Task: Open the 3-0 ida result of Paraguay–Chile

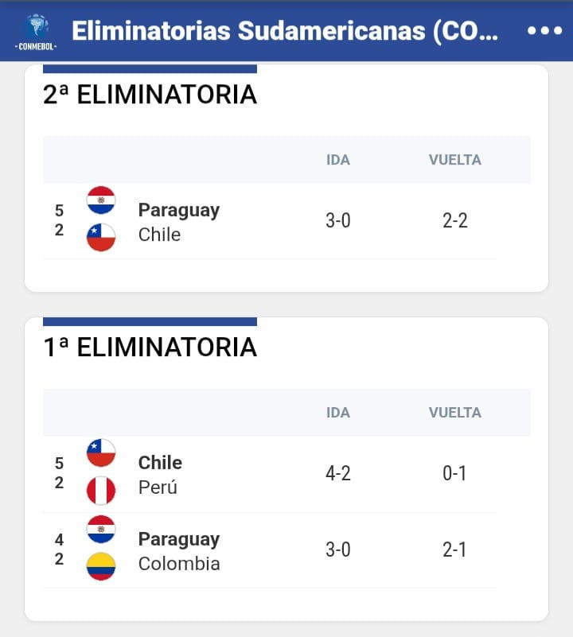Action: 337,221
